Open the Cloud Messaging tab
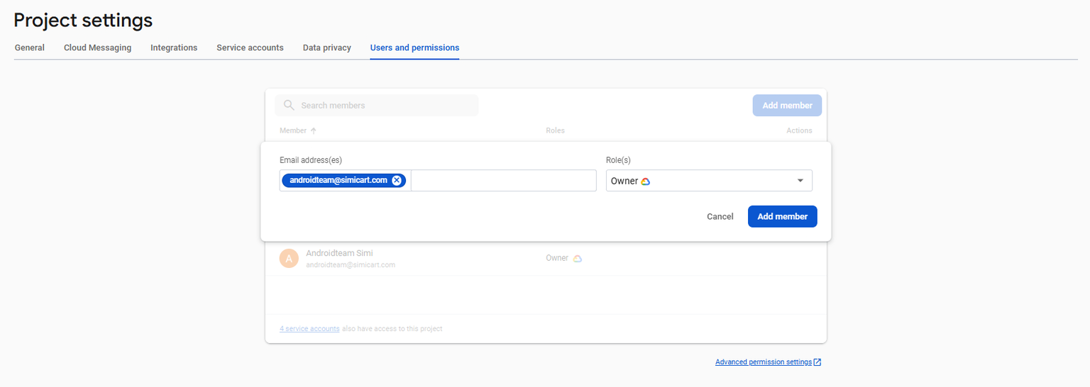Viewport: 1090px width, 387px height. pos(97,48)
